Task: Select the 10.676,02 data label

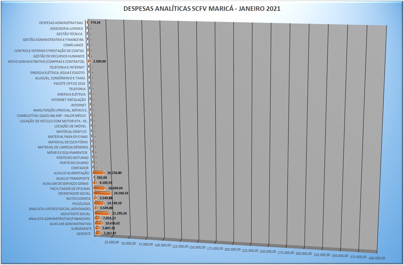Action: click(113, 223)
